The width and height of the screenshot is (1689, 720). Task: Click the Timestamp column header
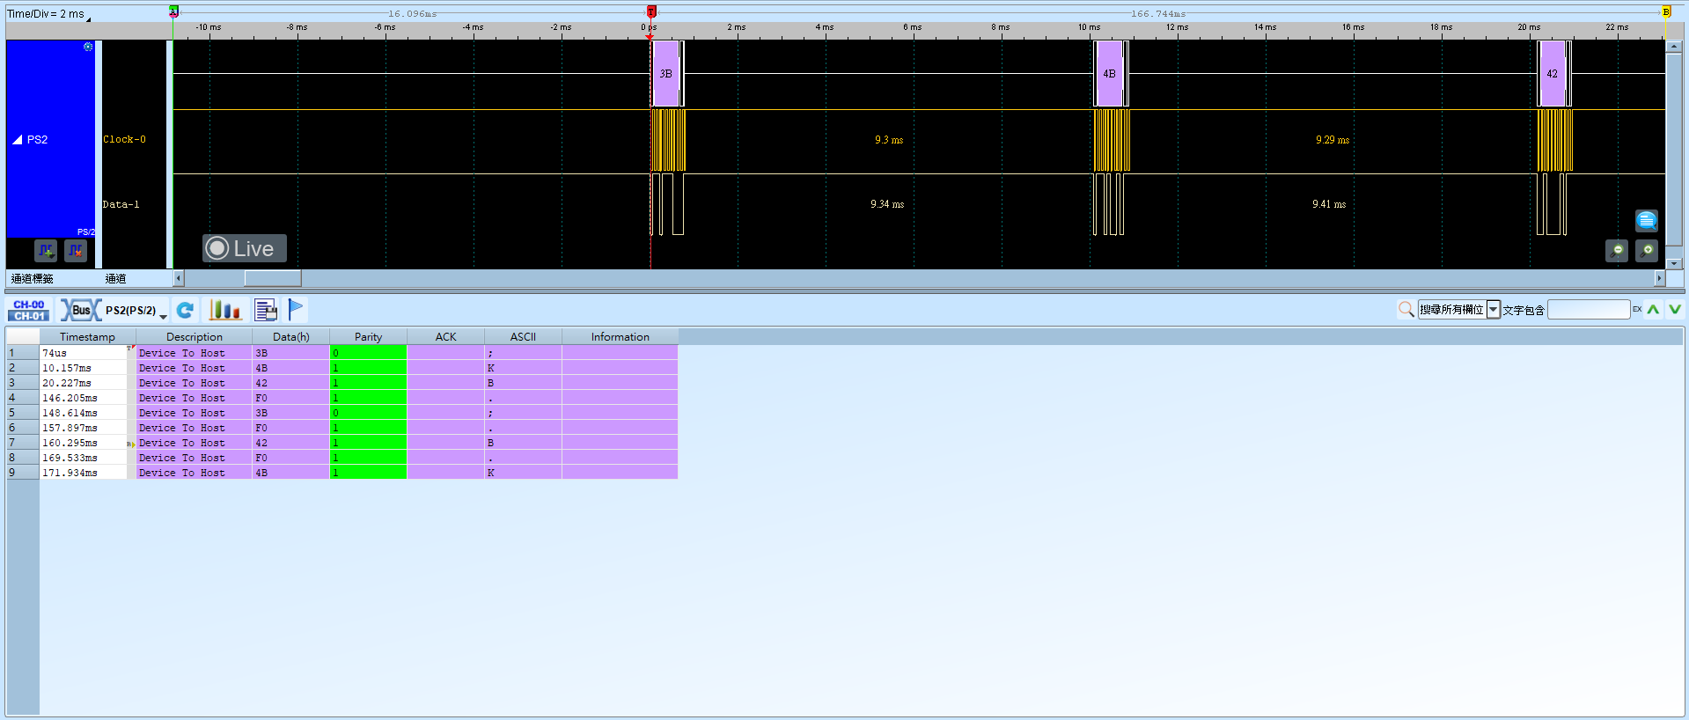pos(88,336)
